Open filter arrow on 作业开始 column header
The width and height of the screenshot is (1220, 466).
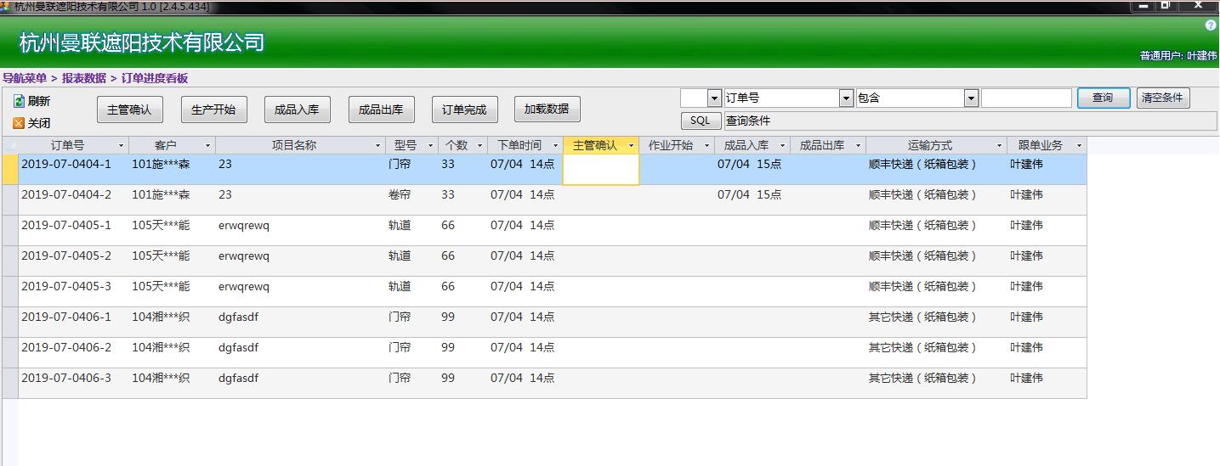tap(706, 146)
